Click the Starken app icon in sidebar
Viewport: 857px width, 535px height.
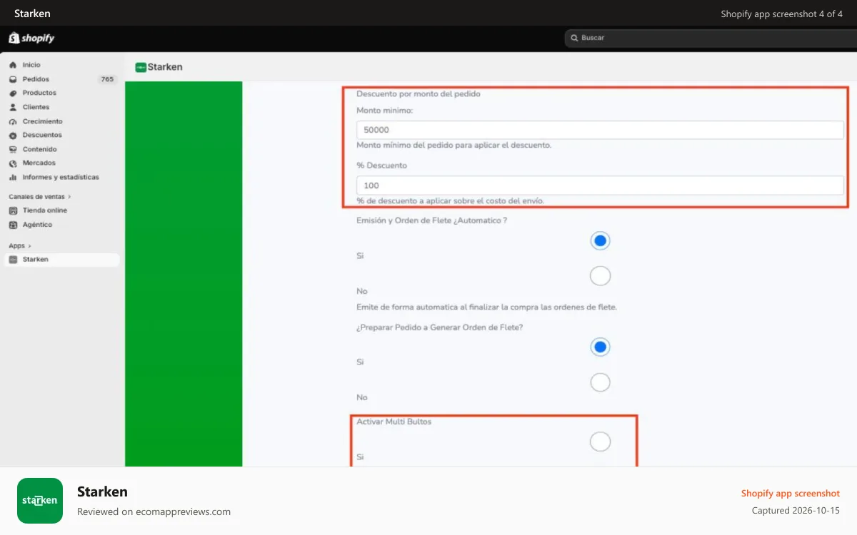point(13,260)
